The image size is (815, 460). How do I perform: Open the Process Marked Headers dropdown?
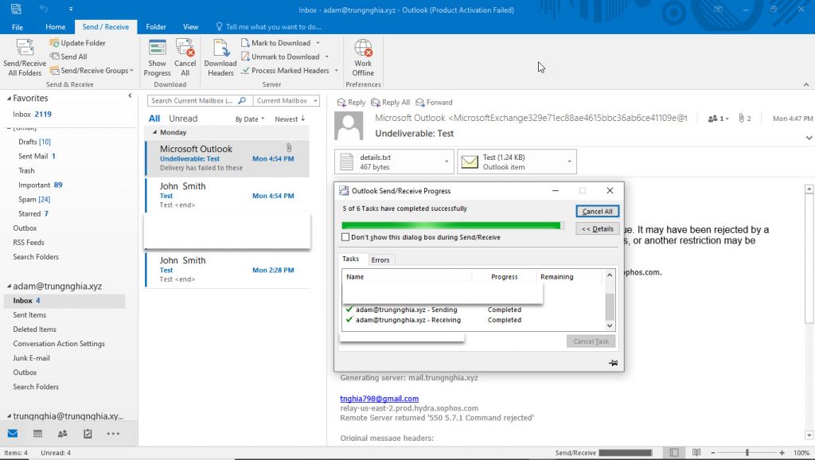(x=337, y=71)
